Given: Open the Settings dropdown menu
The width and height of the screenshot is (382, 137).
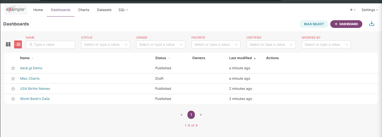Looking at the screenshot, I should click(370, 10).
